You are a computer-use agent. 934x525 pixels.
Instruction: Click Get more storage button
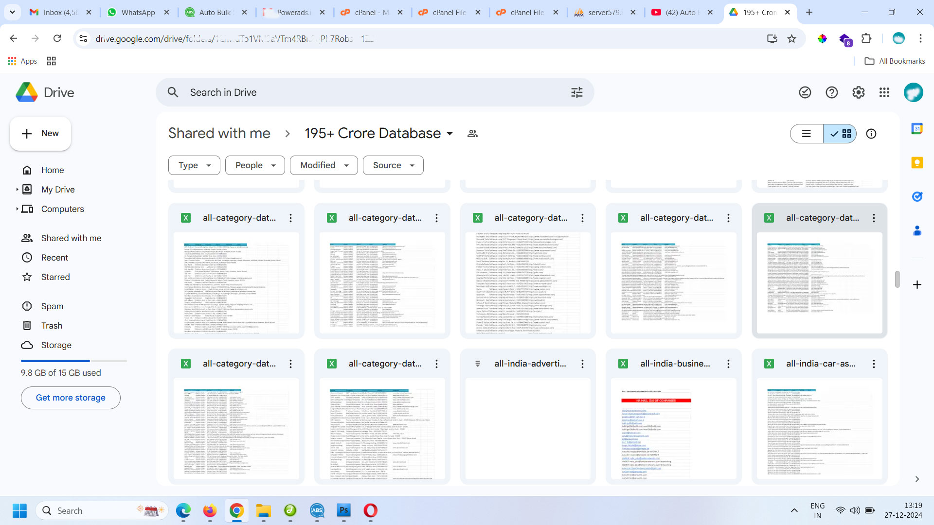[x=71, y=398]
